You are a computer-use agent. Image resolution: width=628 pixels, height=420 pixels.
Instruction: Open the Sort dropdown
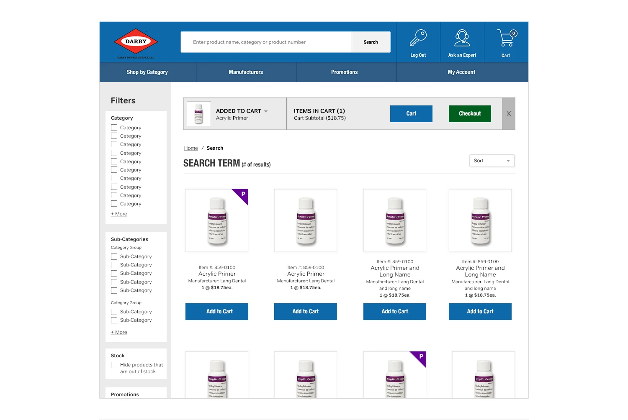(492, 161)
